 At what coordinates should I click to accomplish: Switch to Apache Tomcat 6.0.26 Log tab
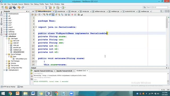[x=43, y=71]
